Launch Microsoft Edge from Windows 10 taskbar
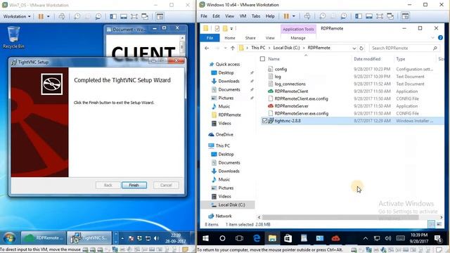Screen dimensions: 450x253 pyautogui.click(x=256, y=238)
